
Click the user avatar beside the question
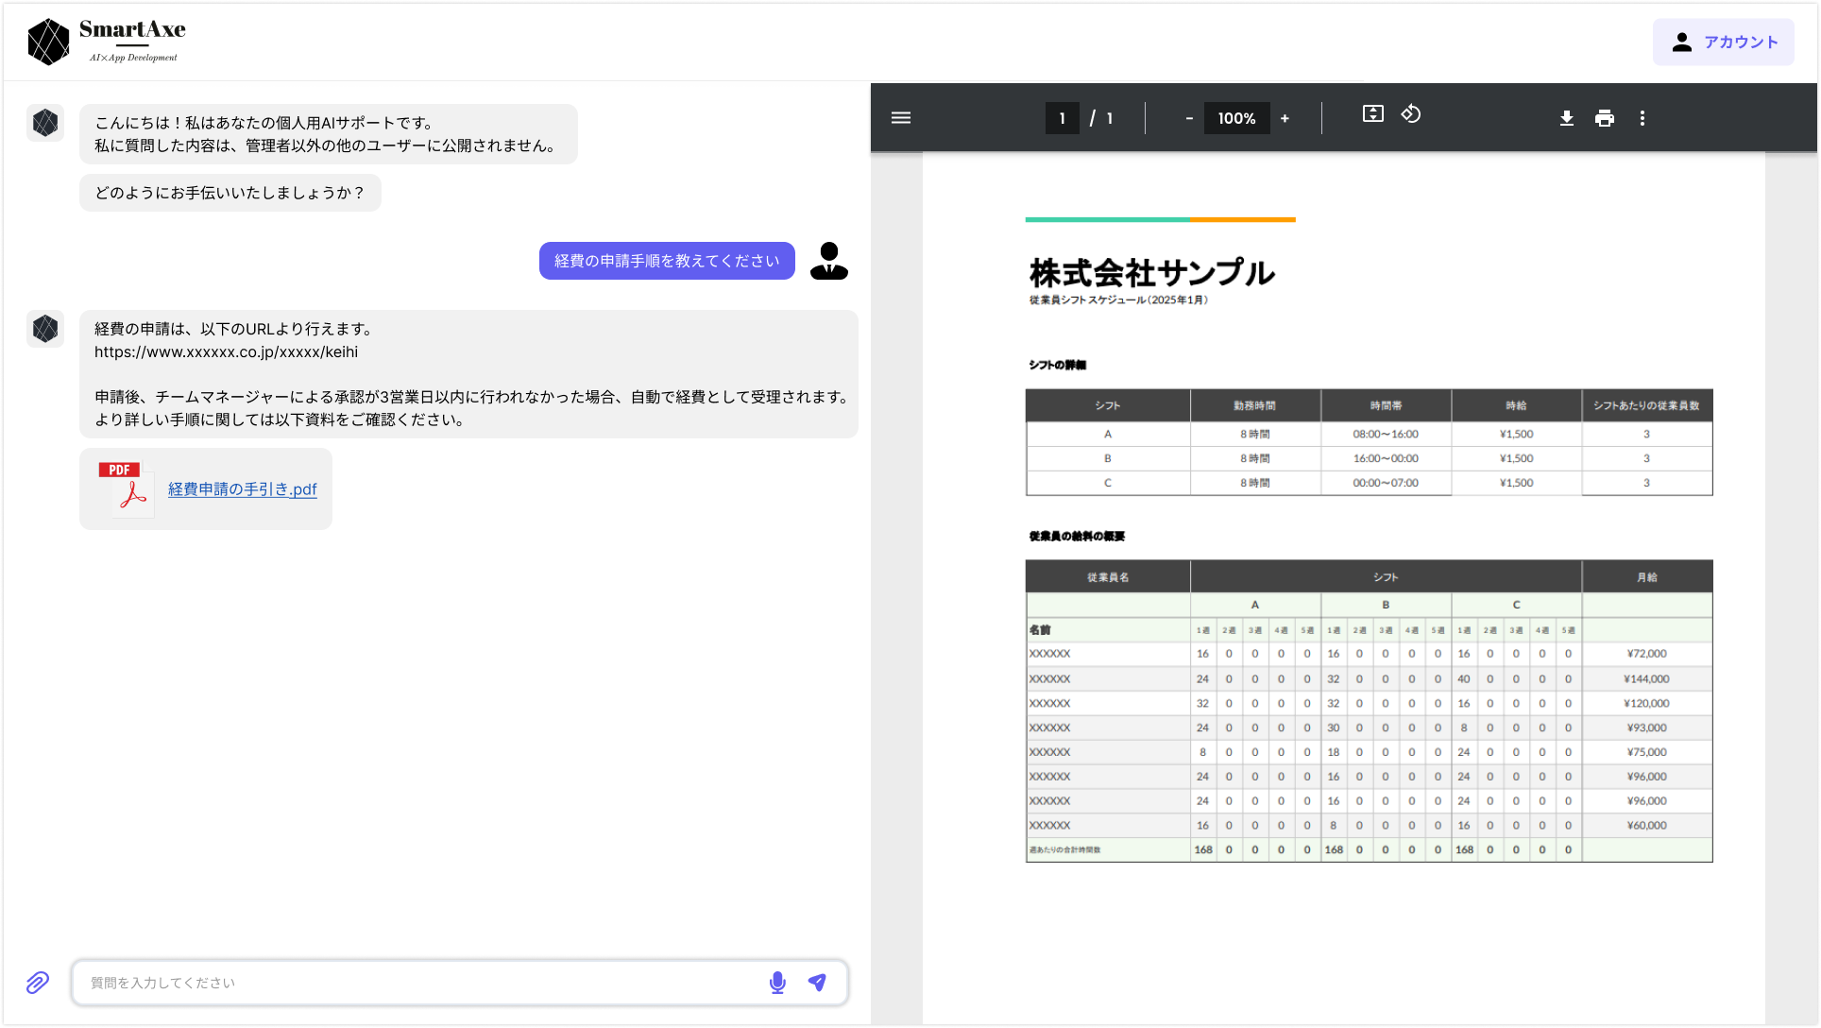tap(828, 261)
